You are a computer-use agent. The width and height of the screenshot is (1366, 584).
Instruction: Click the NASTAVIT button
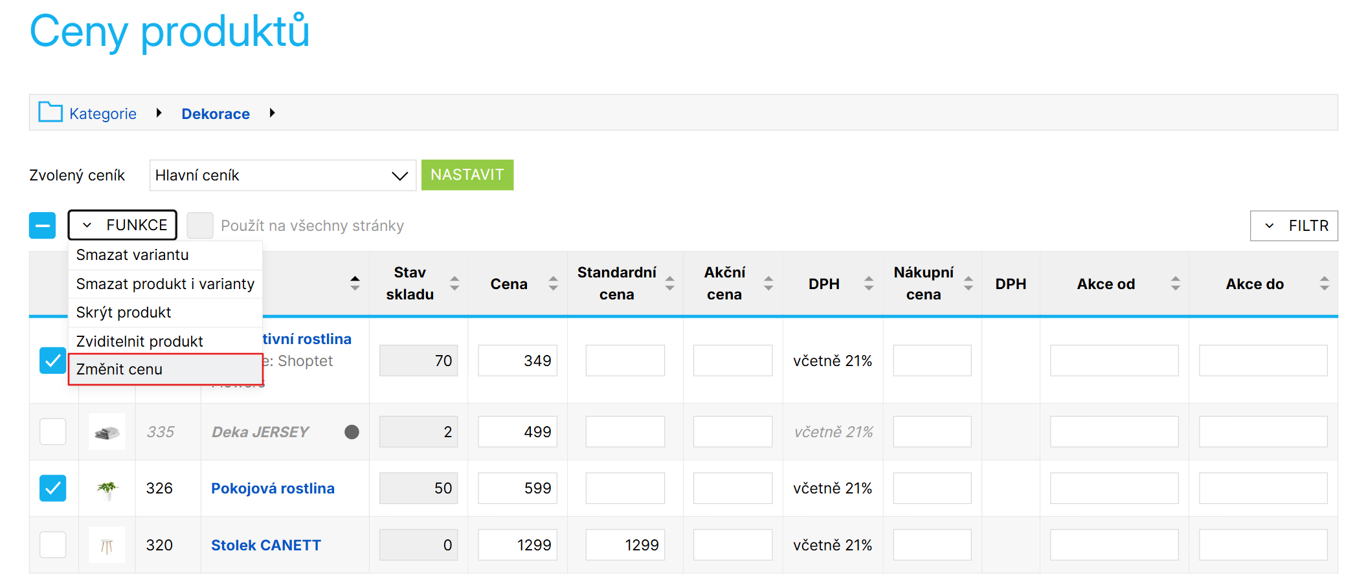coord(467,175)
